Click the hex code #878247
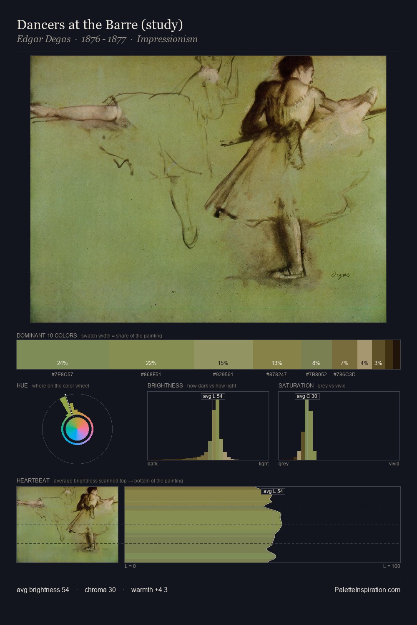The width and height of the screenshot is (417, 625). click(276, 375)
